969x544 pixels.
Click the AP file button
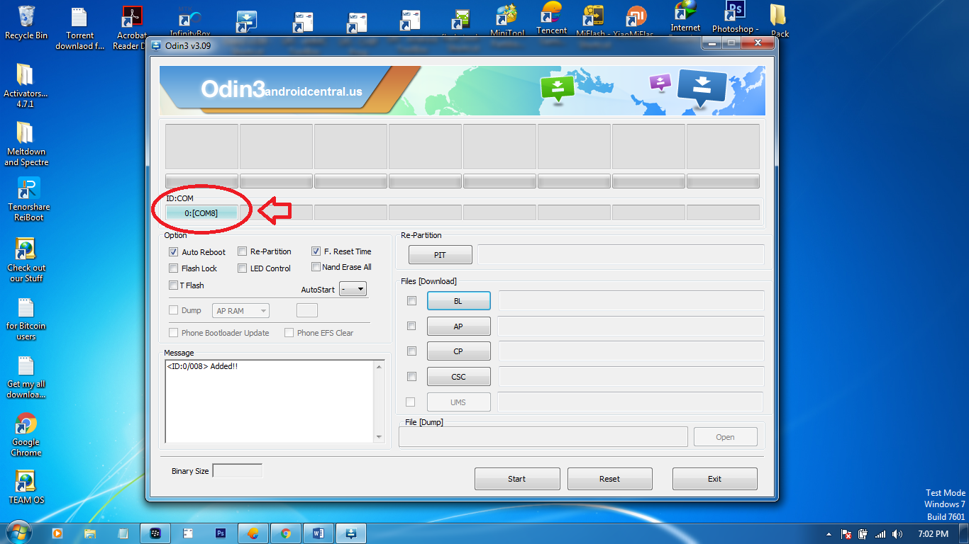(458, 327)
